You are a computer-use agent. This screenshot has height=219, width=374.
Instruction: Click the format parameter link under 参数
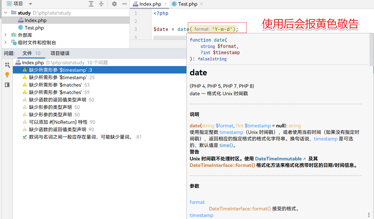pyautogui.click(x=197, y=202)
